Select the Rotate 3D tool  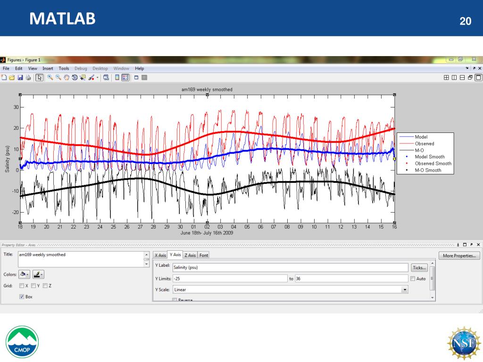tap(75, 78)
